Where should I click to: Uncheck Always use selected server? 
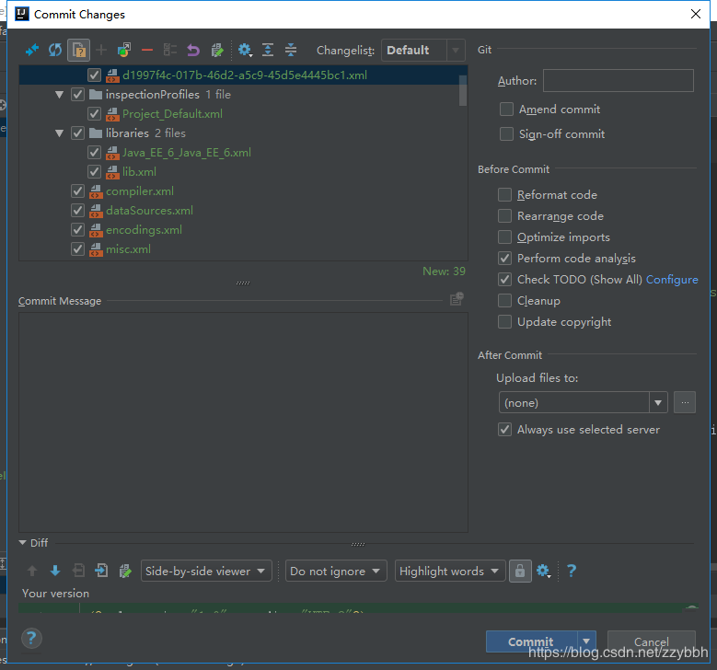[x=504, y=430]
